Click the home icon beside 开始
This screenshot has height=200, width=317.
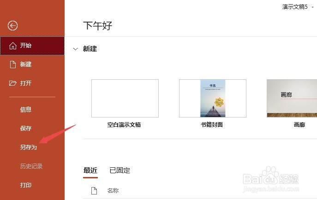pyautogui.click(x=13, y=46)
